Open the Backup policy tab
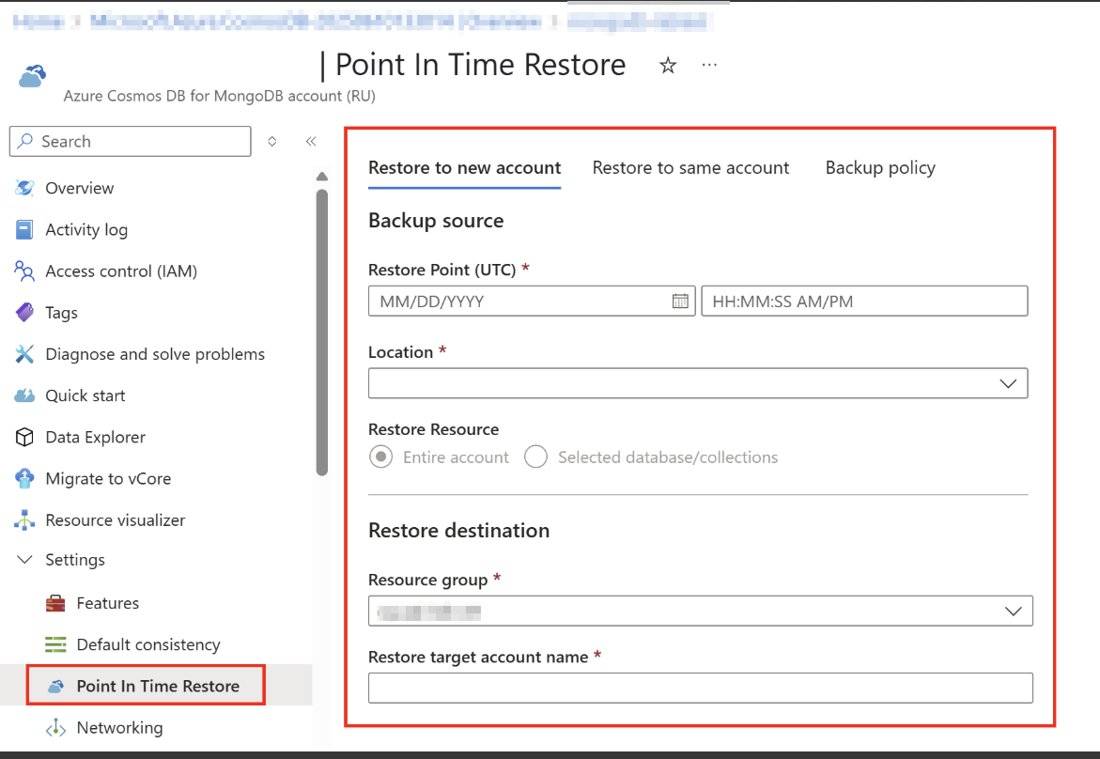 click(x=880, y=167)
